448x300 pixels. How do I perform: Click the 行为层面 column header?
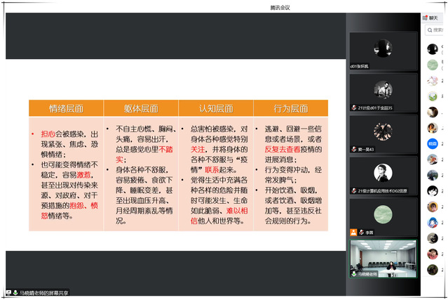[290, 108]
